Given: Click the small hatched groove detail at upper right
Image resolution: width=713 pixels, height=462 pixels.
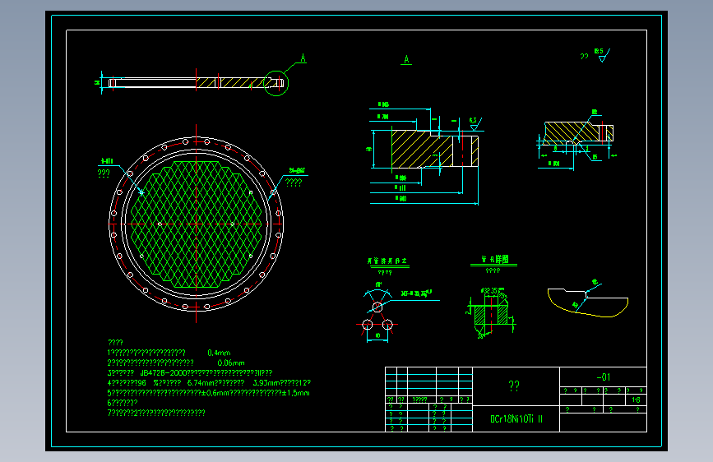Looking at the screenshot, I should 578,133.
